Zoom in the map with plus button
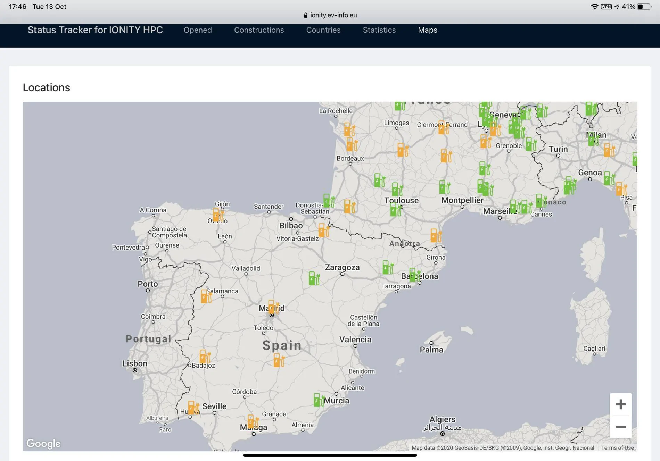The width and height of the screenshot is (660, 461). click(x=620, y=404)
